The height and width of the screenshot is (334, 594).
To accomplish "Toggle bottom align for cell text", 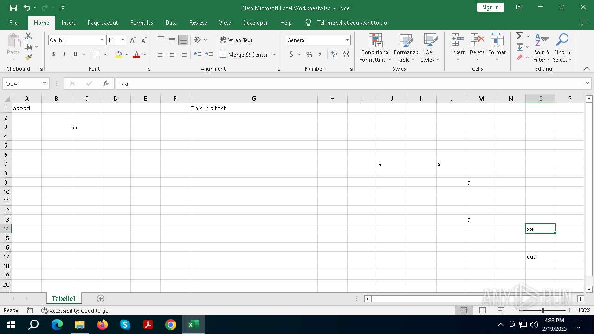I will click(x=183, y=40).
